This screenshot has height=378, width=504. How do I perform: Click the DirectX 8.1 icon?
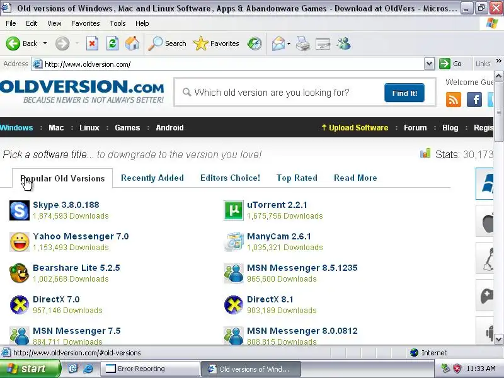click(x=234, y=305)
